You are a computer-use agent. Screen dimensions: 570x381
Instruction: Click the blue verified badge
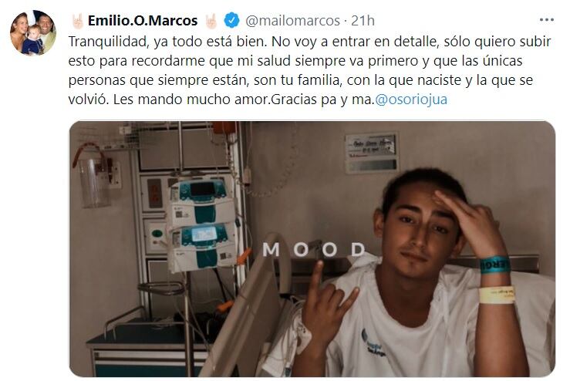pos(232,20)
